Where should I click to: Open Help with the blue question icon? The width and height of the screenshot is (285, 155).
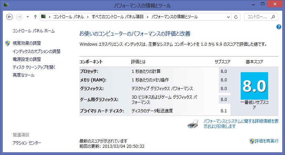tap(278, 27)
